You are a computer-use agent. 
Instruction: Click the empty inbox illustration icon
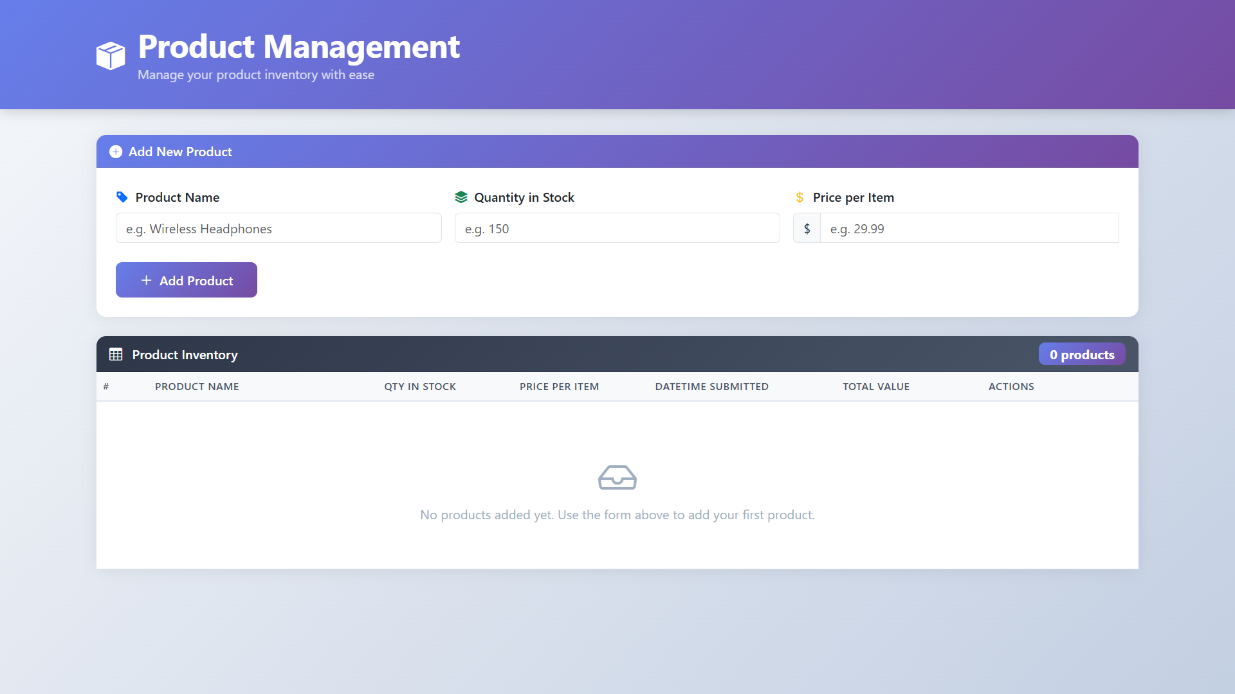(x=617, y=477)
